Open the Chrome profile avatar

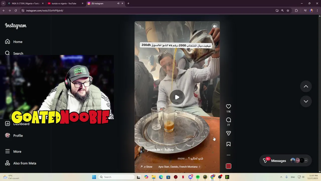point(311,11)
